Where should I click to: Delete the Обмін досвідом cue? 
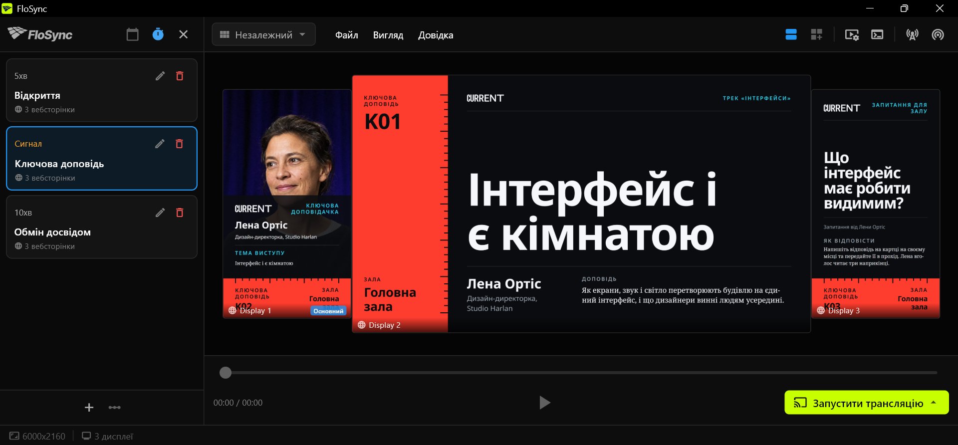coord(180,213)
